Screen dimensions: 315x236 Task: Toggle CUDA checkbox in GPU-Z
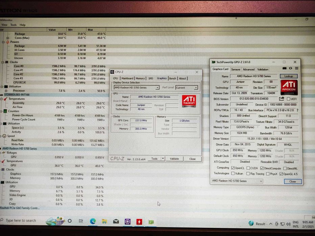click(x=248, y=168)
